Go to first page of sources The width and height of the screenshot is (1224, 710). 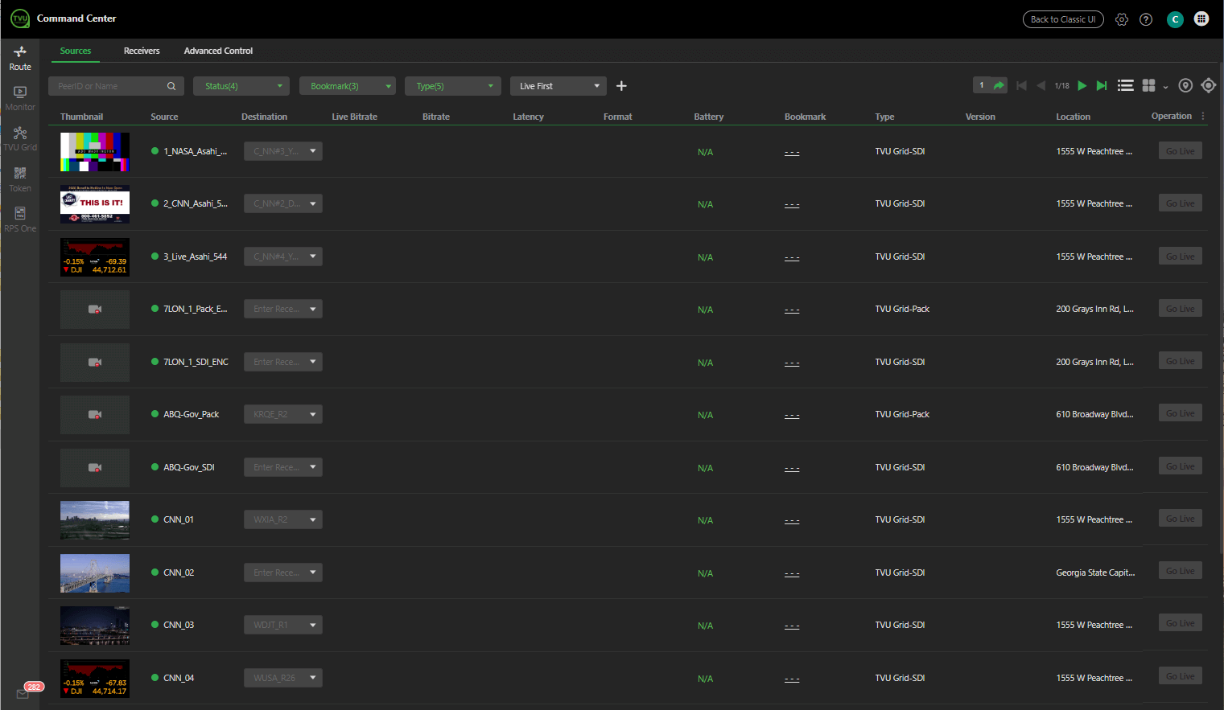(x=1022, y=85)
